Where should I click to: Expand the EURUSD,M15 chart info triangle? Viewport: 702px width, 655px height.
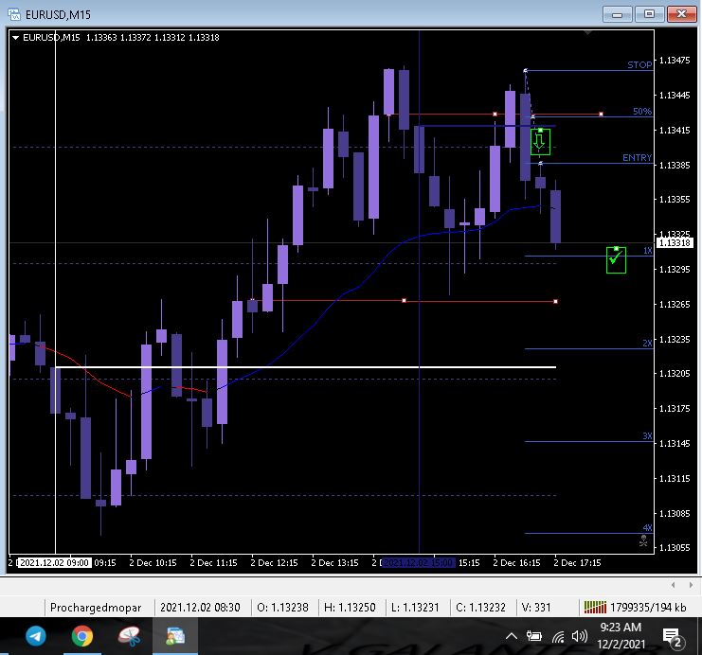point(16,38)
